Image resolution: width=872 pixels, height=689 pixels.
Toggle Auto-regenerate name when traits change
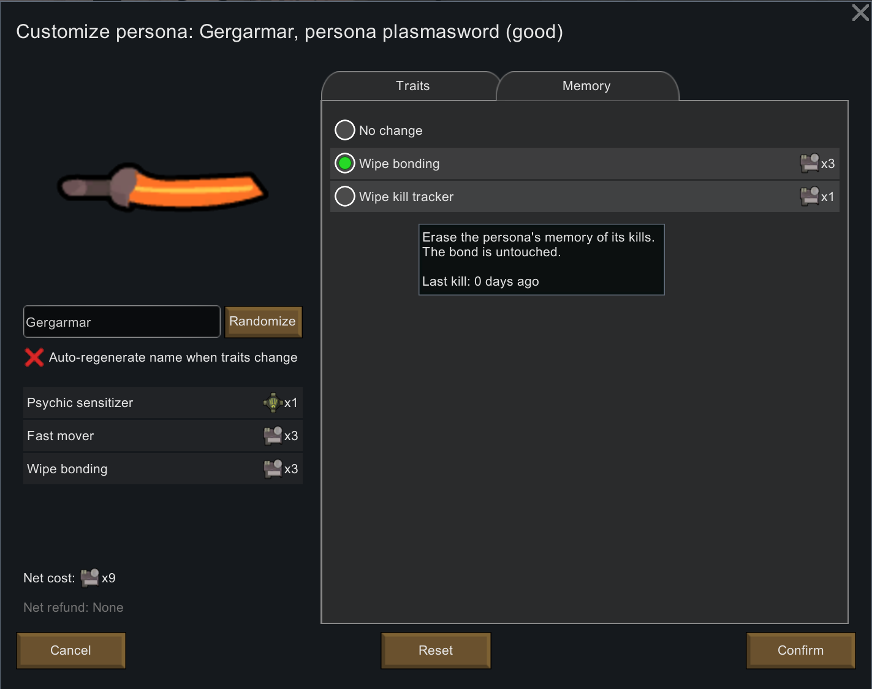point(34,357)
